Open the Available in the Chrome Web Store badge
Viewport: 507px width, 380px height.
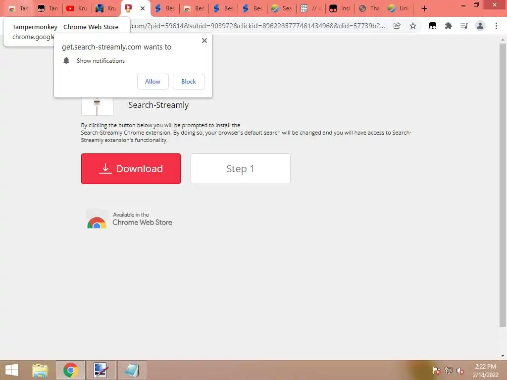tap(129, 219)
